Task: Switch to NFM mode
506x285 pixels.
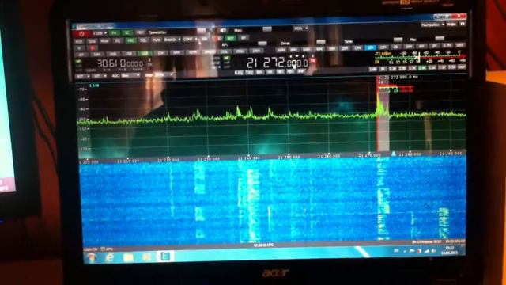Action: pos(176,53)
